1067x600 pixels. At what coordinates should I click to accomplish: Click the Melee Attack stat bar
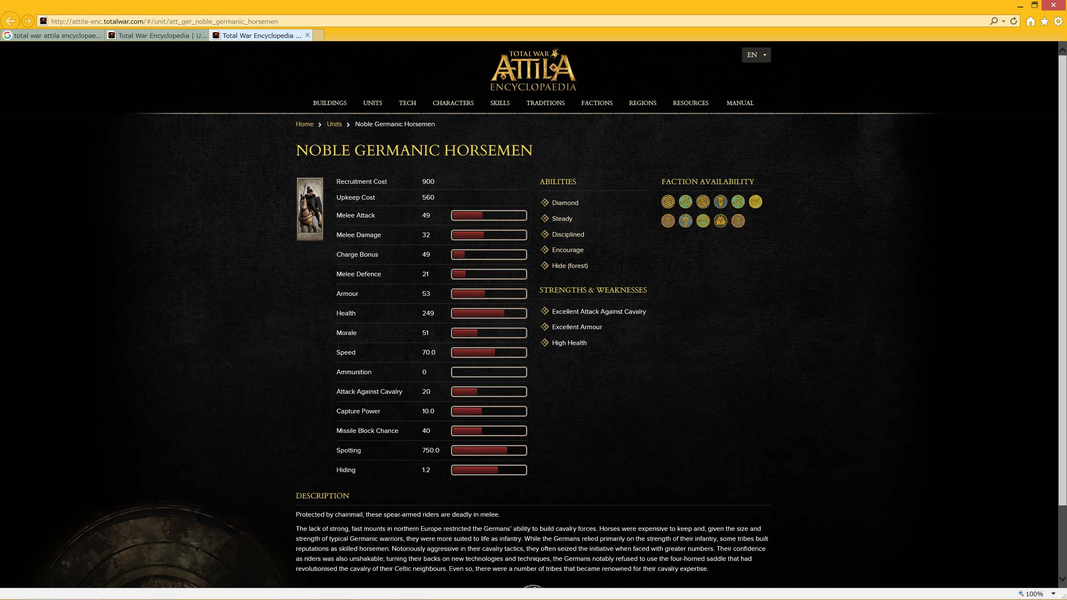(489, 215)
